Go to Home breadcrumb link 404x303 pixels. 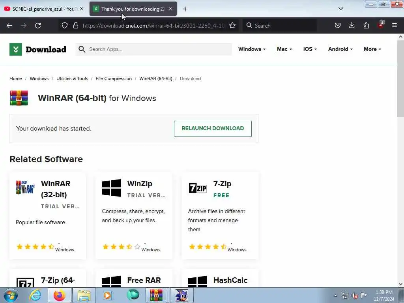coord(16,79)
